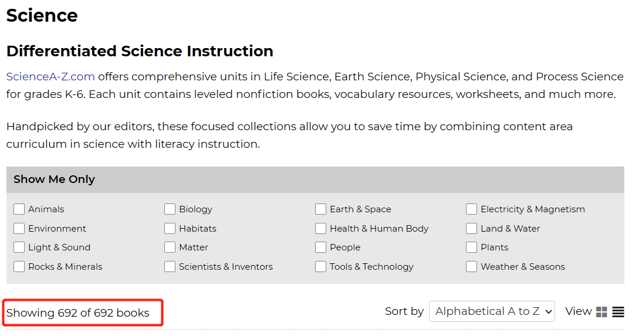Open the Sort by dropdown
The height and width of the screenshot is (336, 632).
tap(492, 311)
